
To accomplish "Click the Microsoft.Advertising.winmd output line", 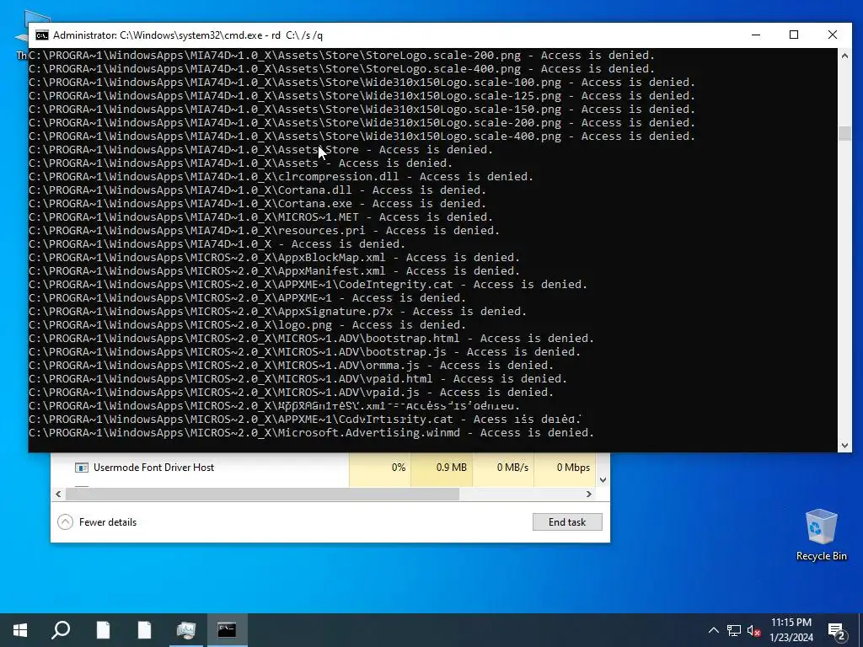I will point(312,433).
